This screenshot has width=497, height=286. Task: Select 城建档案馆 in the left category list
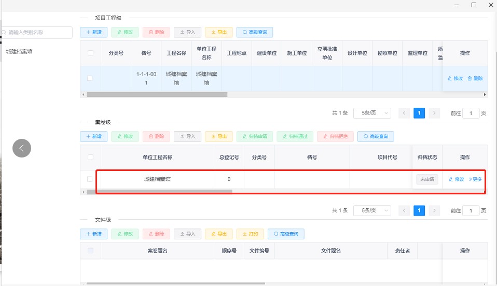tap(19, 51)
